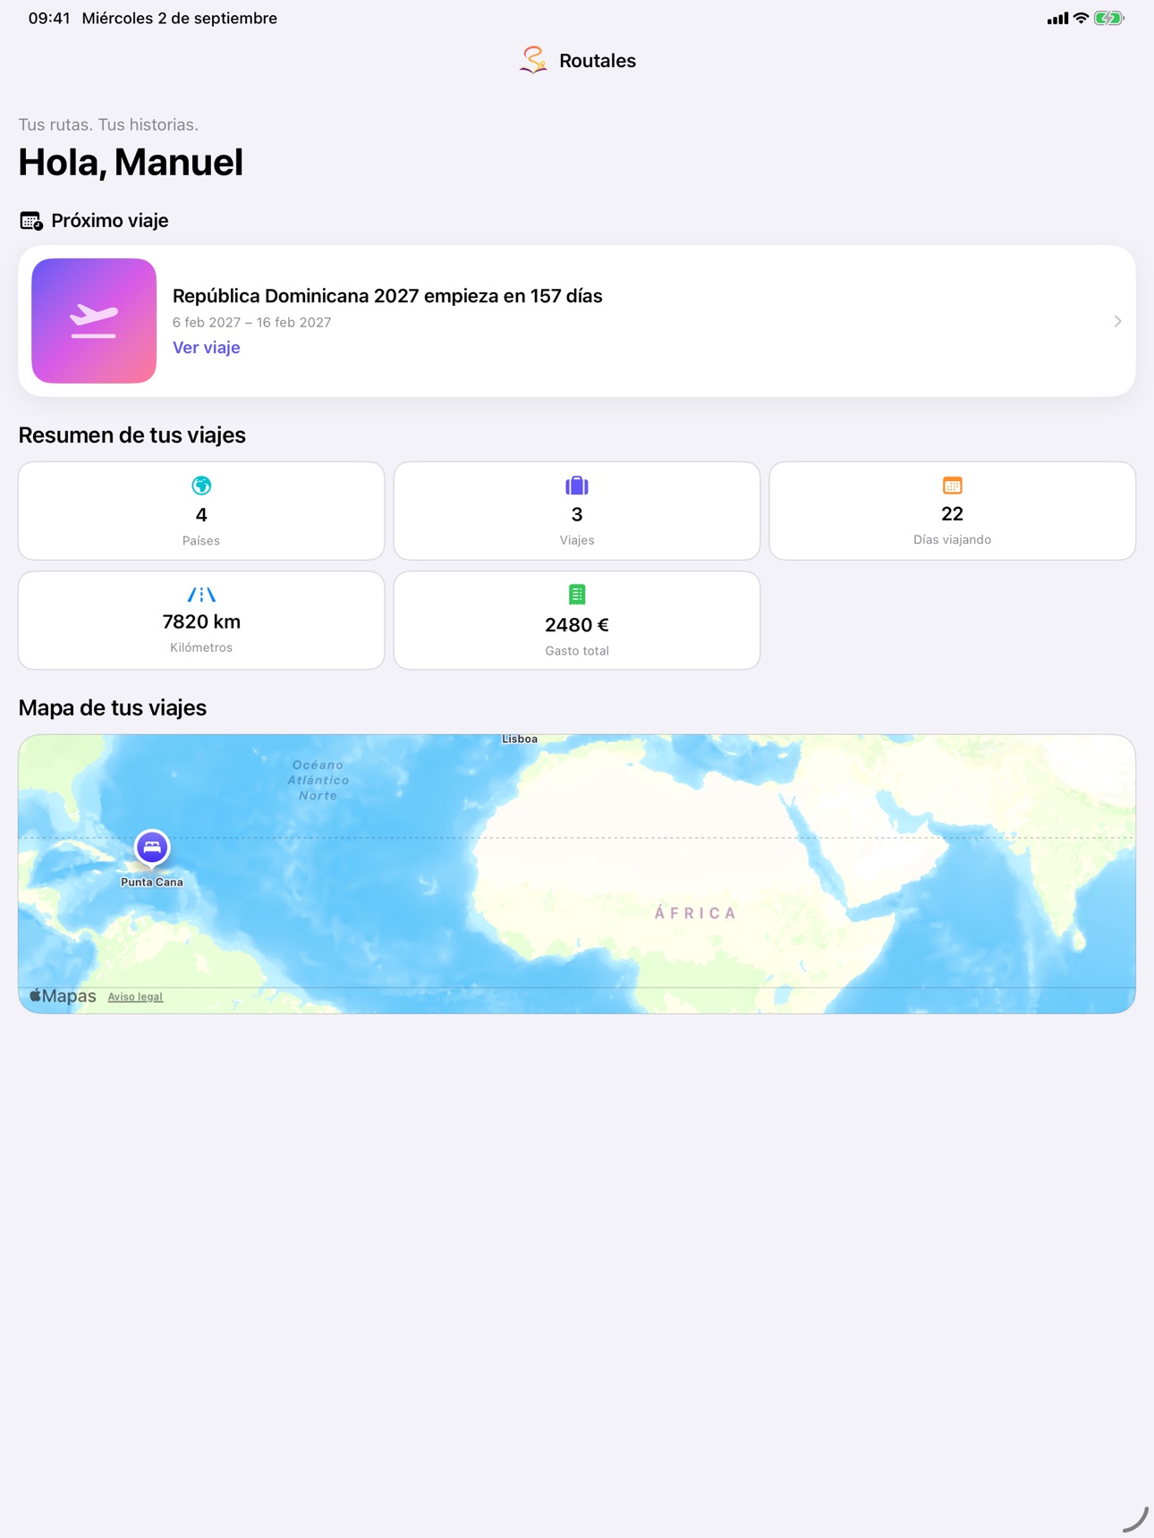Open the airplane departure trip thumbnail
The width and height of the screenshot is (1154, 1538).
coord(94,321)
